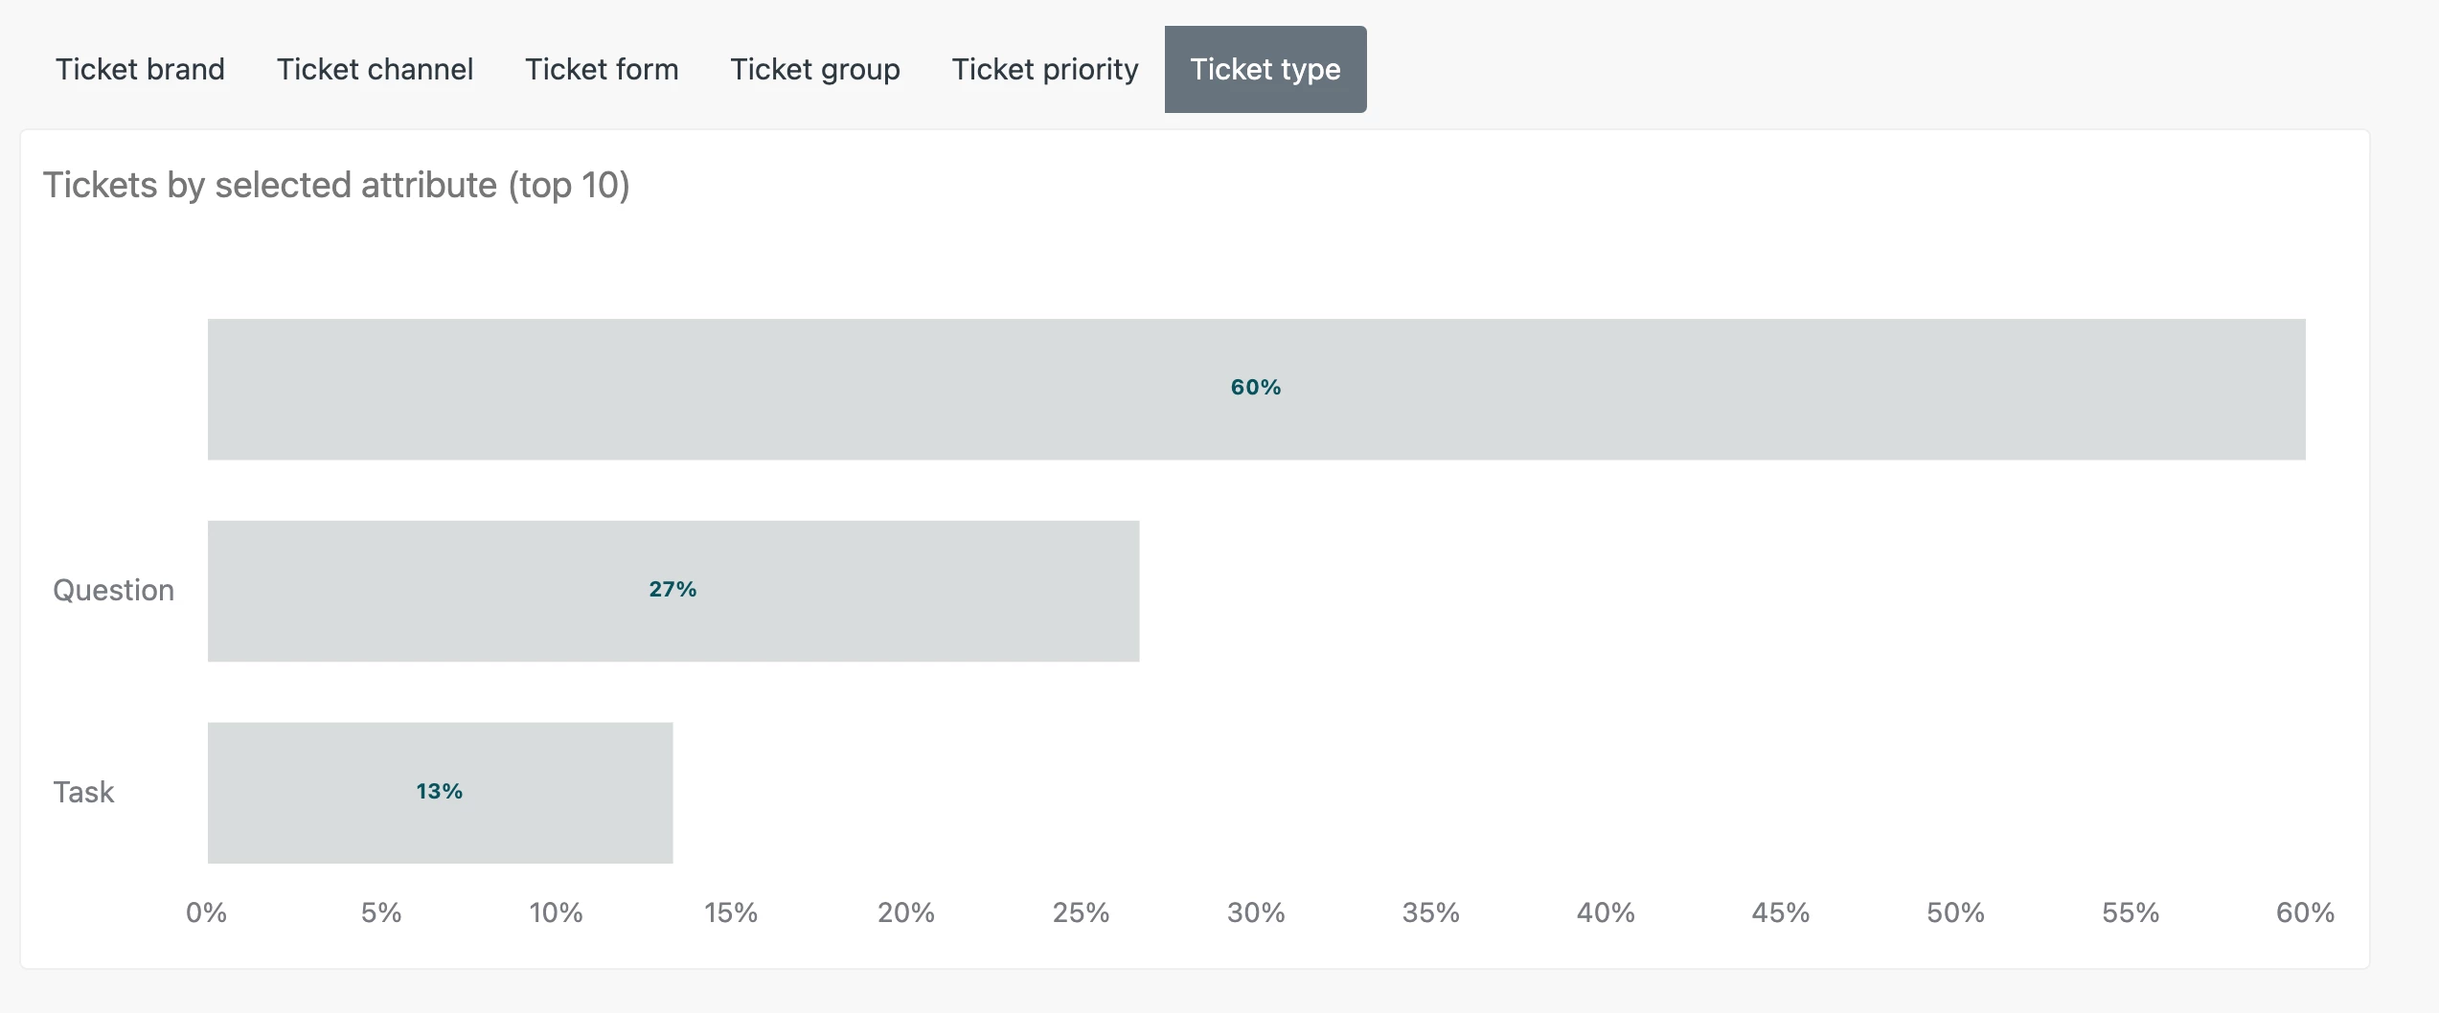This screenshot has width=2439, height=1013.
Task: Click the Question category axis label
Action: pos(113,590)
